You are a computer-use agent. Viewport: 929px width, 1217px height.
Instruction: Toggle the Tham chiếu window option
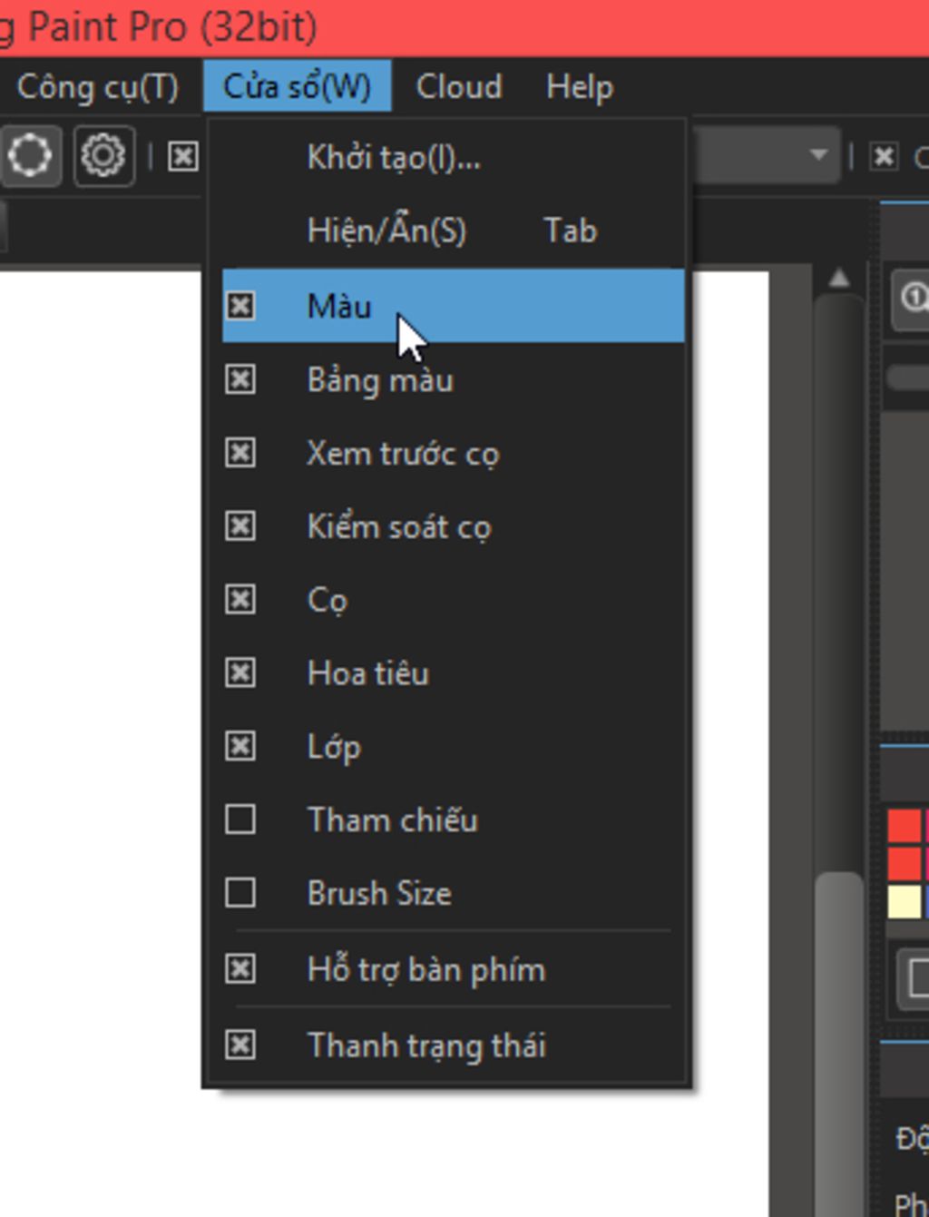click(392, 820)
